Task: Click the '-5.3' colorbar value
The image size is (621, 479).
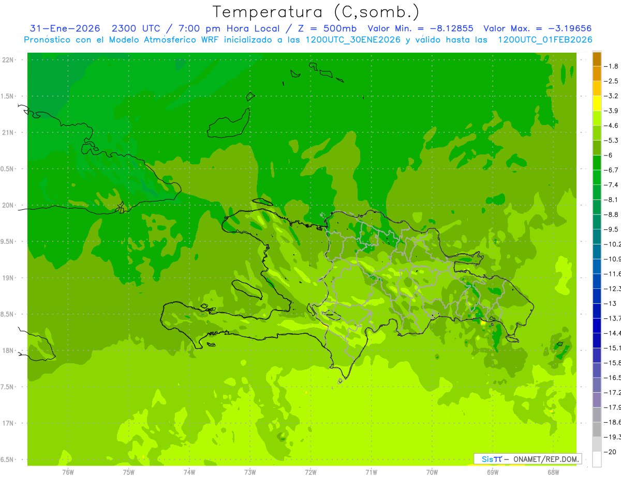Action: tap(611, 140)
